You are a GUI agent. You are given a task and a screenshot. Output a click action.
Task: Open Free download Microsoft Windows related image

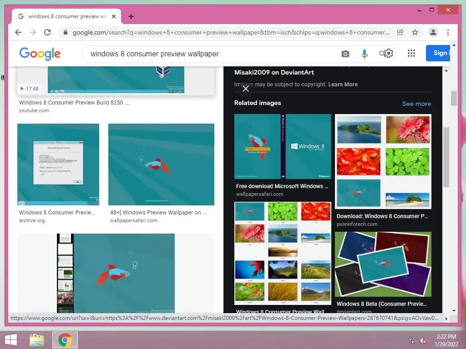coord(283,147)
